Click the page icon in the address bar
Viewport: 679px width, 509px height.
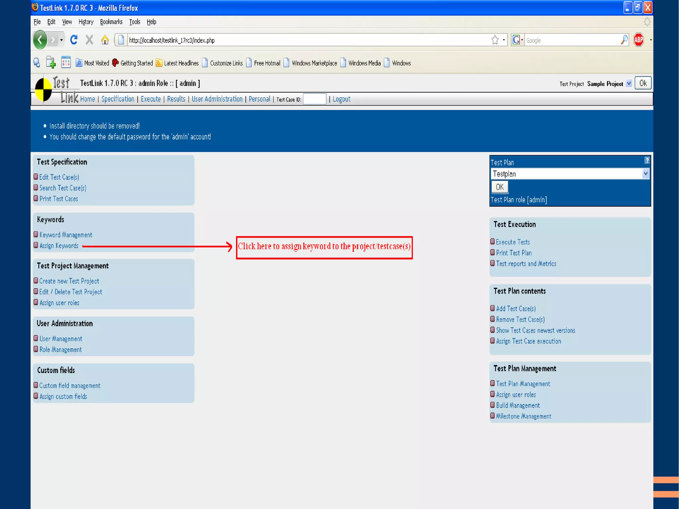point(121,40)
